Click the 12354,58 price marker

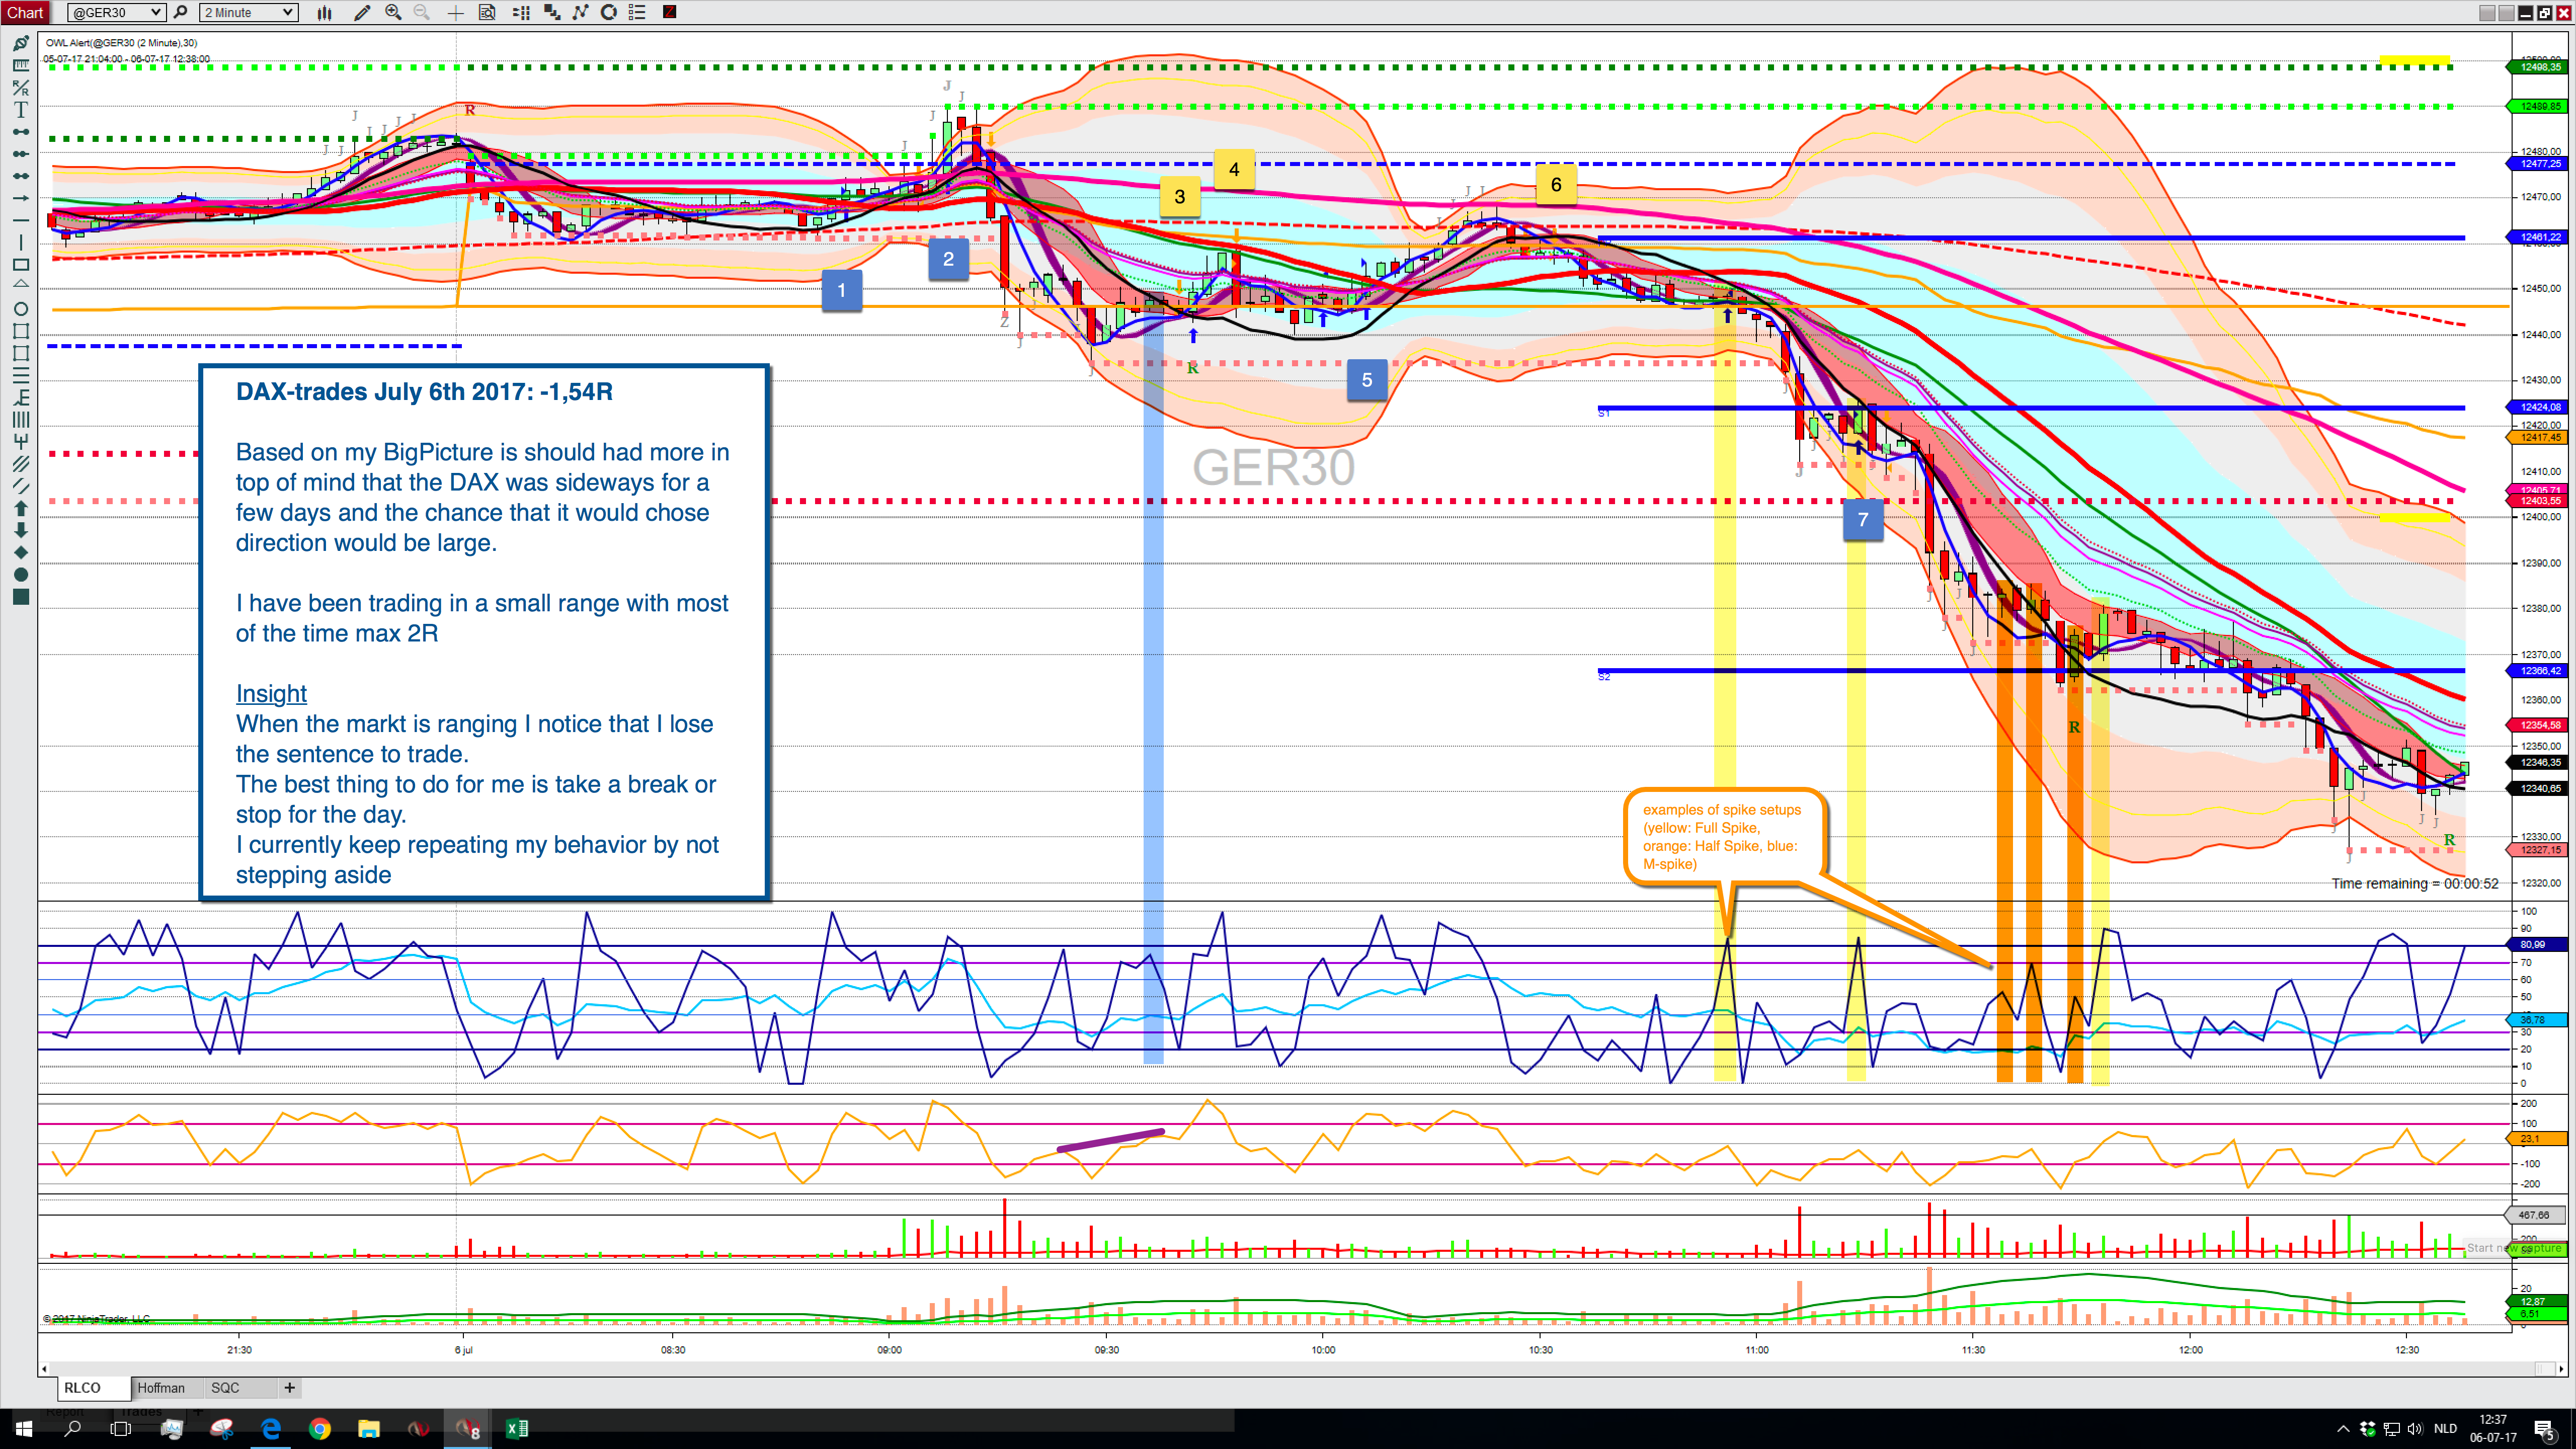tap(2539, 724)
